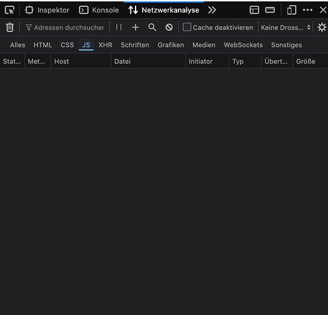Filter requests by WebSockets
Image resolution: width=328 pixels, height=315 pixels.
click(243, 45)
